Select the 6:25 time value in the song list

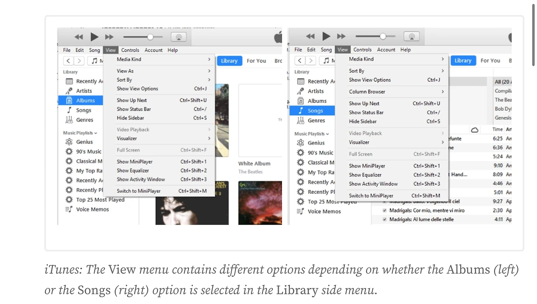(x=498, y=138)
